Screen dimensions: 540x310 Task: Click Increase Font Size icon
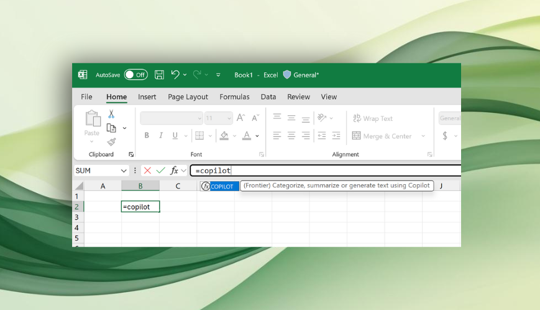click(x=240, y=118)
